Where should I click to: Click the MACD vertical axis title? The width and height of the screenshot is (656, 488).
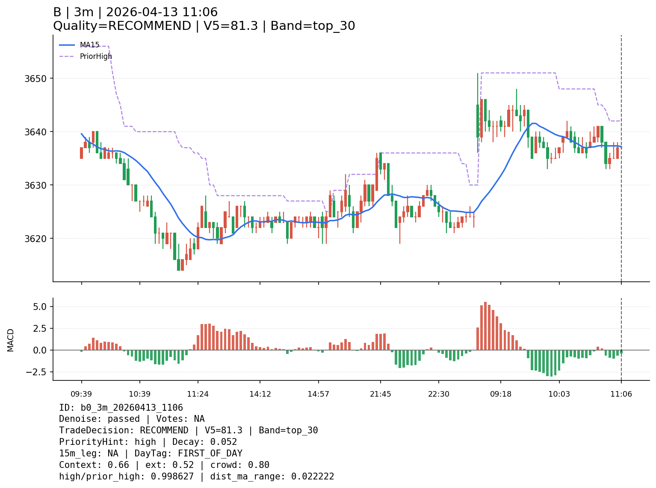point(11,340)
